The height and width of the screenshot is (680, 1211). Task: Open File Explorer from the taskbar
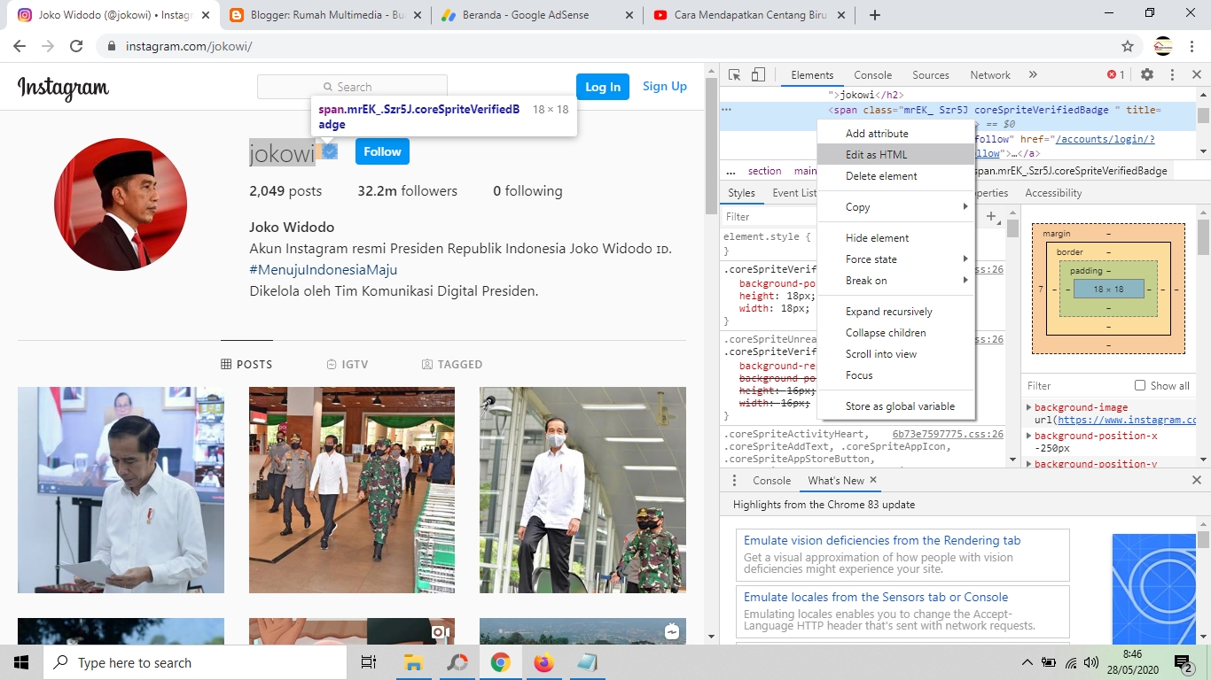point(413,662)
